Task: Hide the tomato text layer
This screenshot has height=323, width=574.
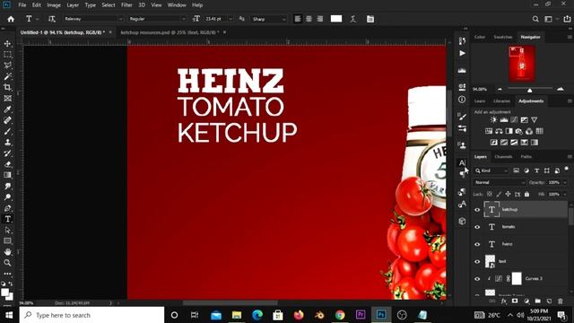Action: click(477, 227)
